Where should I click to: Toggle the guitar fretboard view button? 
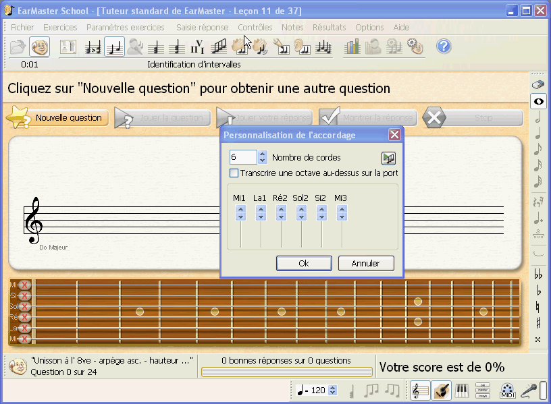click(x=442, y=391)
